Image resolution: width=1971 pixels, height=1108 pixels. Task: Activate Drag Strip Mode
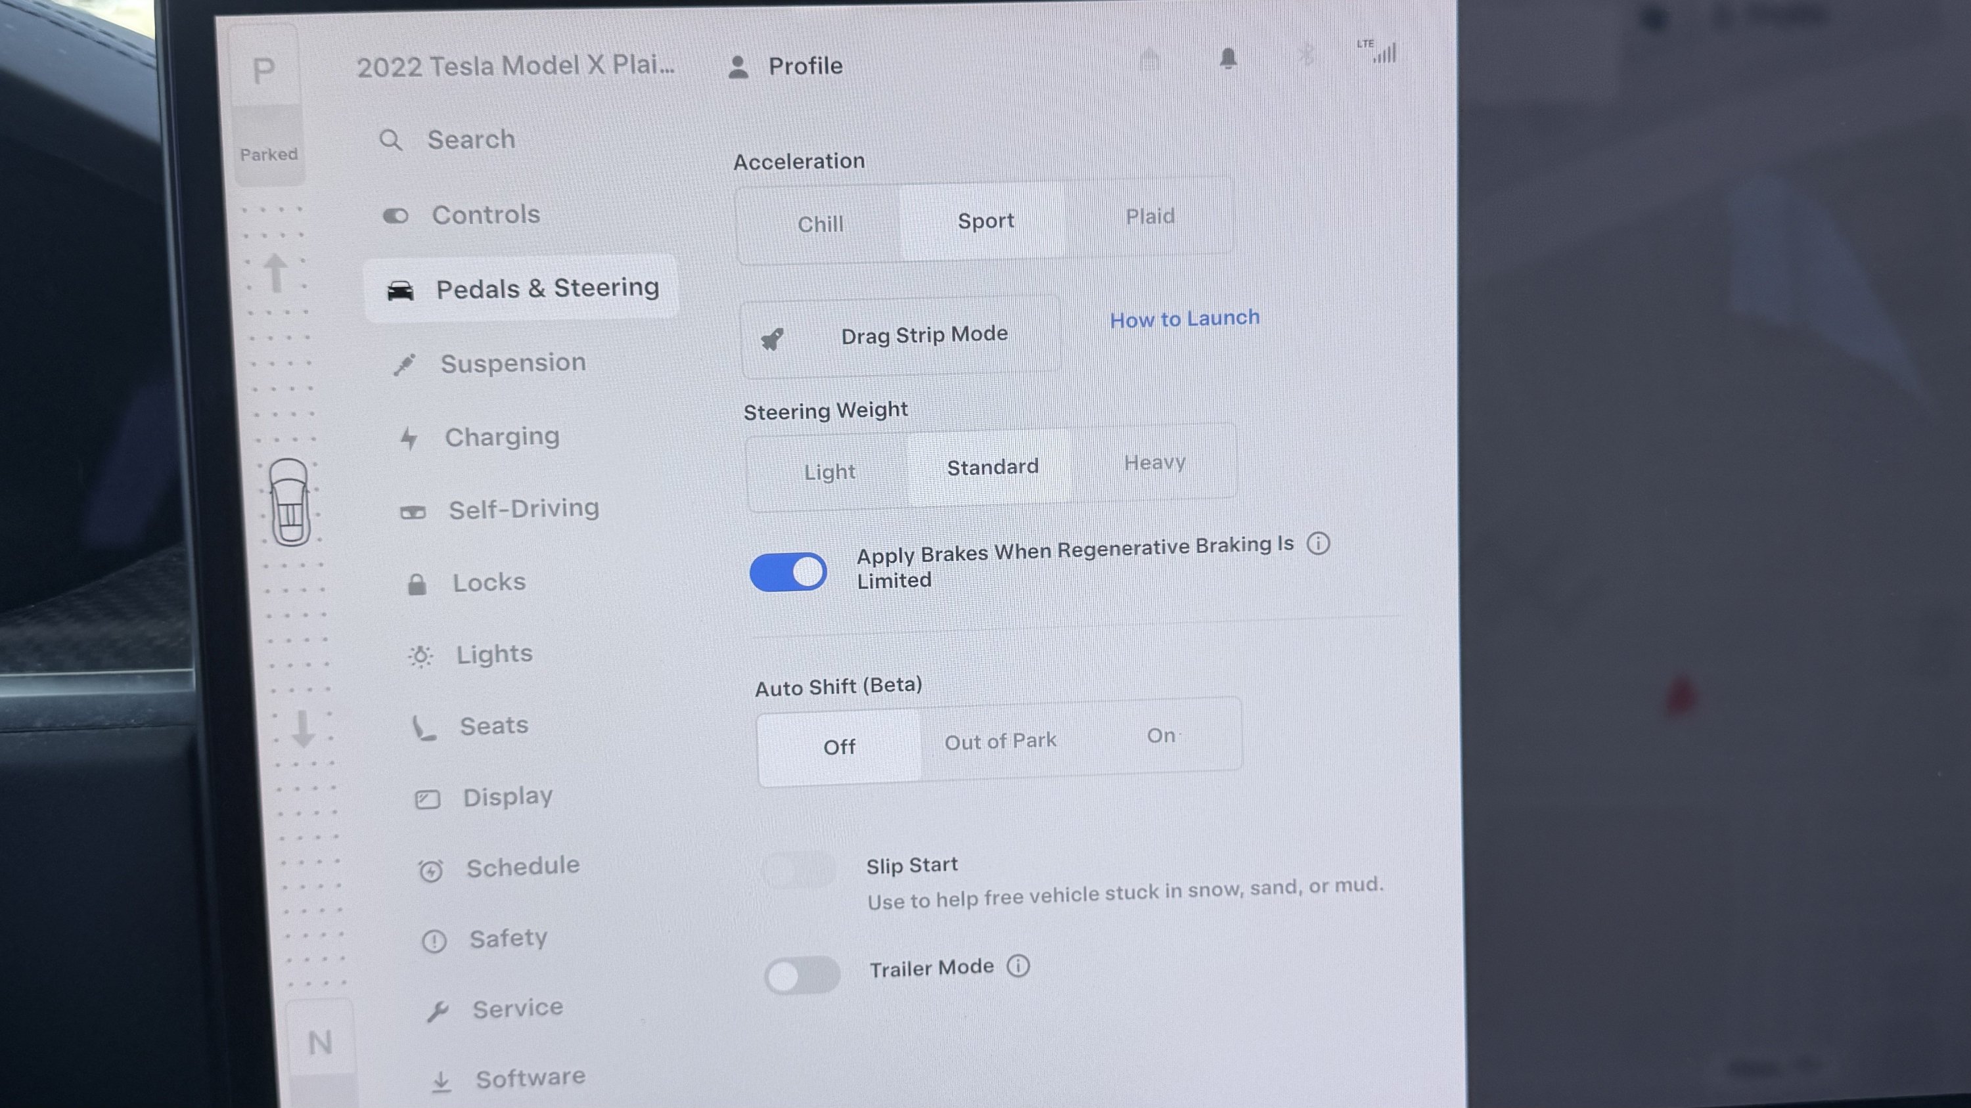coord(900,336)
